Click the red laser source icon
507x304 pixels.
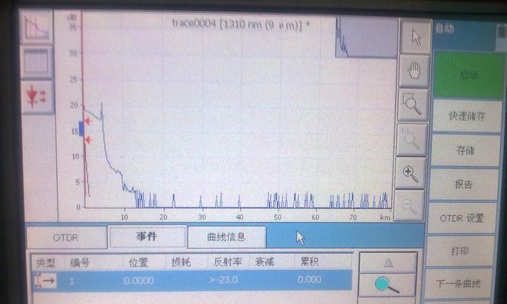(x=37, y=97)
